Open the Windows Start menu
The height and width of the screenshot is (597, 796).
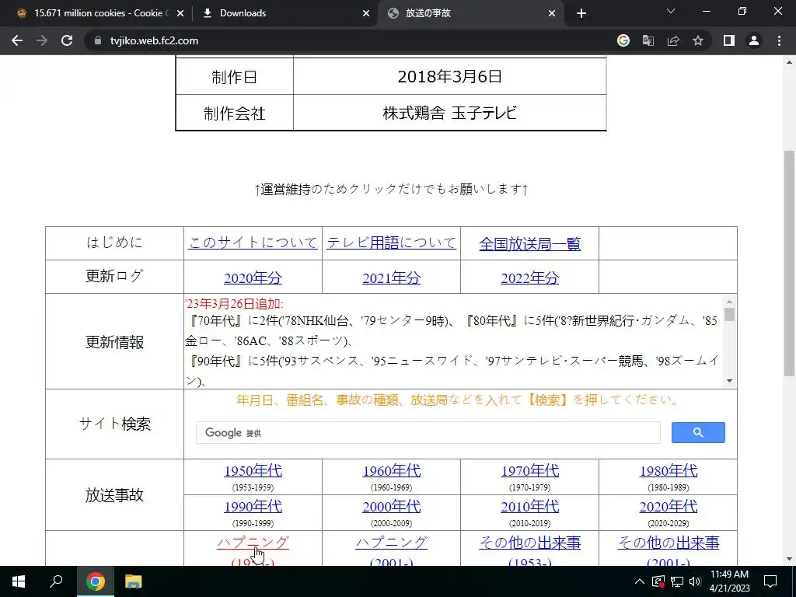coord(19,581)
